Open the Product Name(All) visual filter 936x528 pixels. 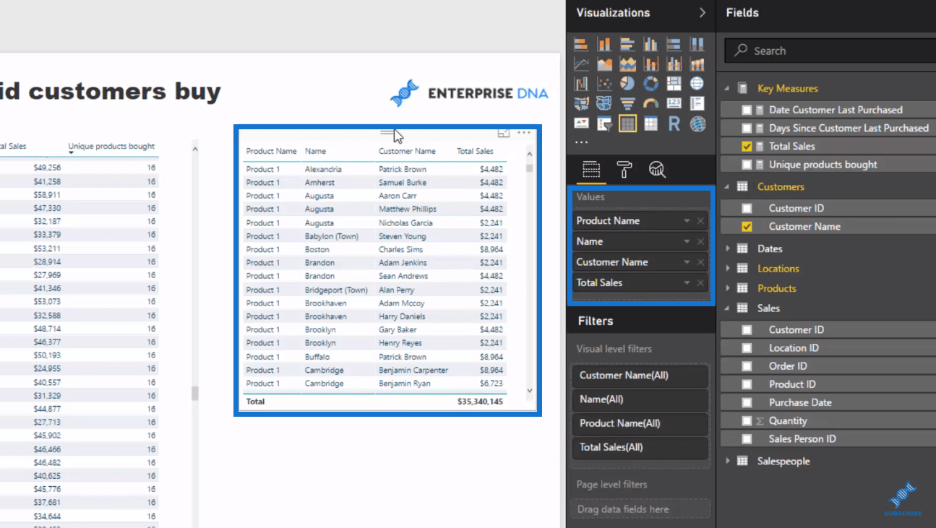pos(640,423)
